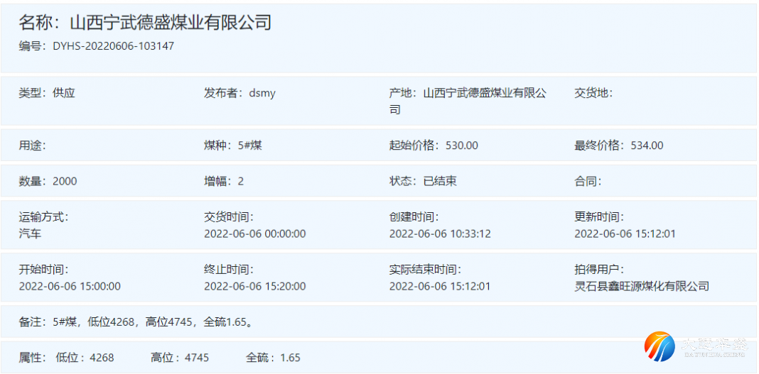759x374 pixels.
Task: Click the origin 产地 company value
Action: click(x=484, y=94)
